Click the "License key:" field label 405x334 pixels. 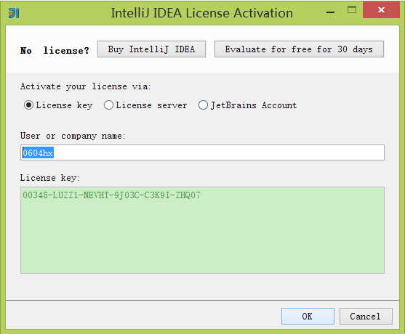pyautogui.click(x=50, y=178)
